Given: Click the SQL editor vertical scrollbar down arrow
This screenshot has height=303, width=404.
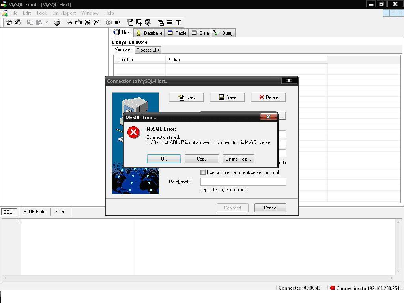Looking at the screenshot, I should coord(398,271).
